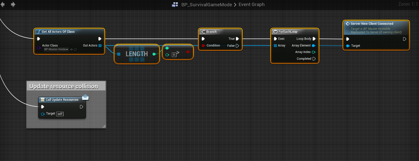Click the value field on the greater-than node
This screenshot has width=419, height=161.
point(174,55)
